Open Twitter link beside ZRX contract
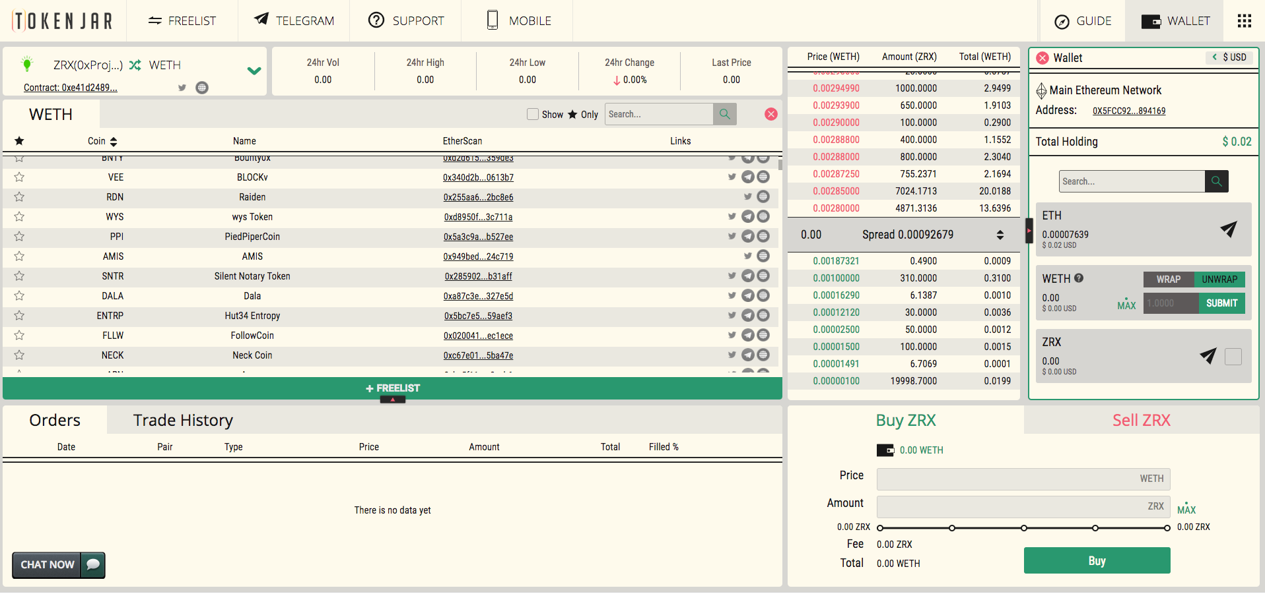Image resolution: width=1265 pixels, height=594 pixels. point(182,88)
